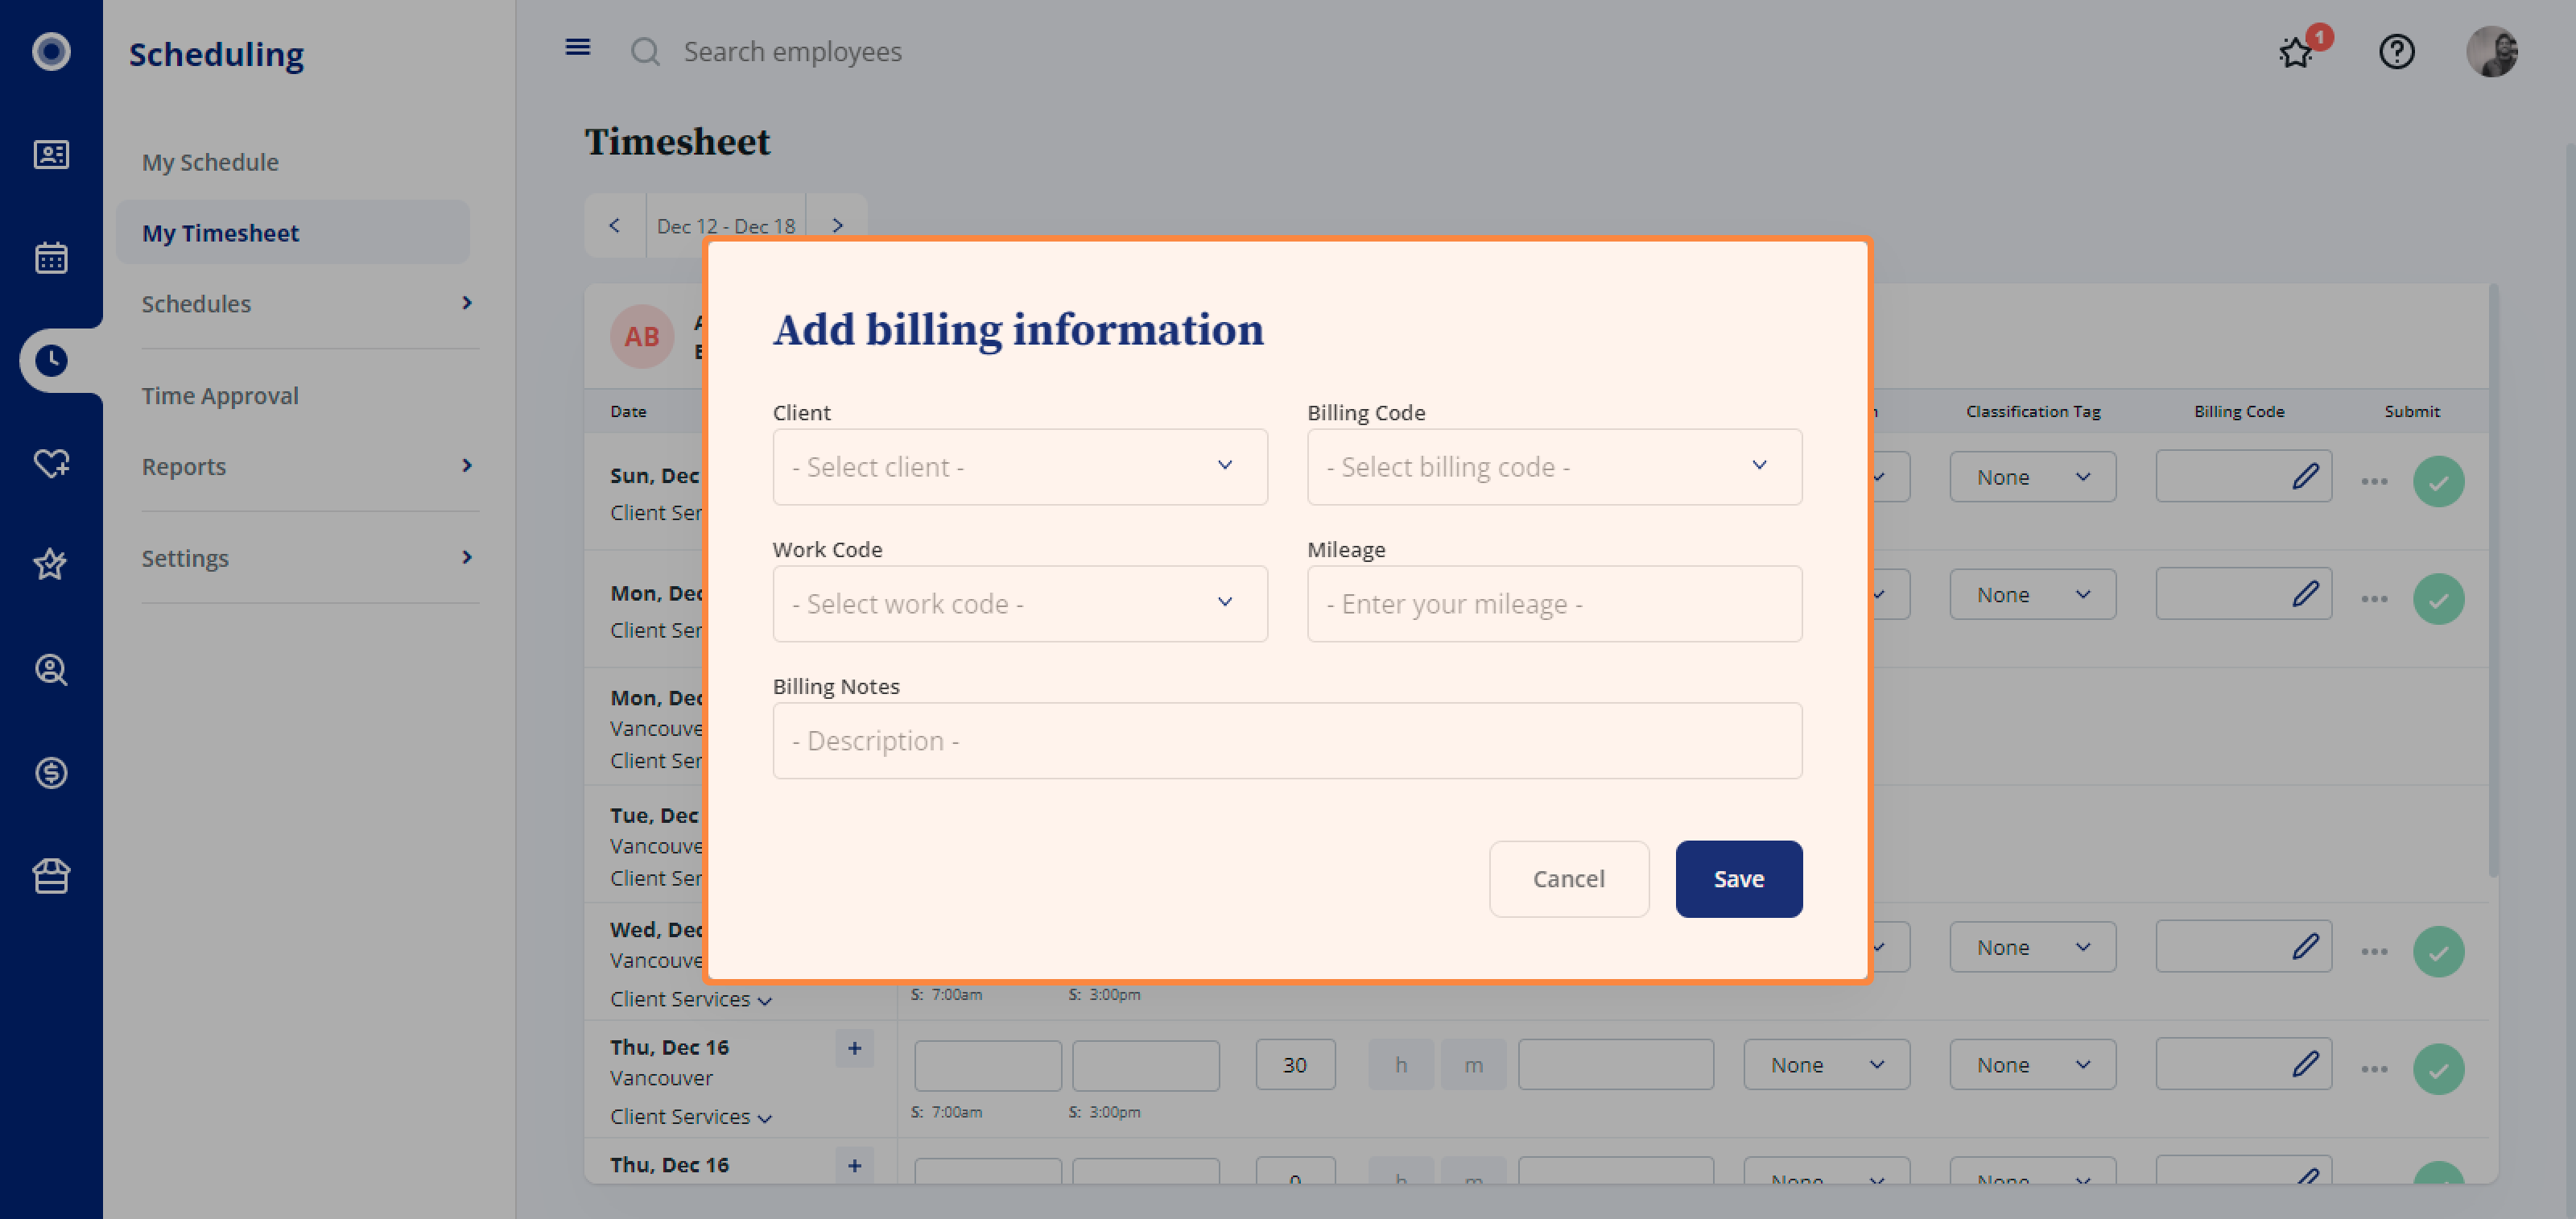Open the Select client dropdown
This screenshot has height=1219, width=2576.
1019,467
